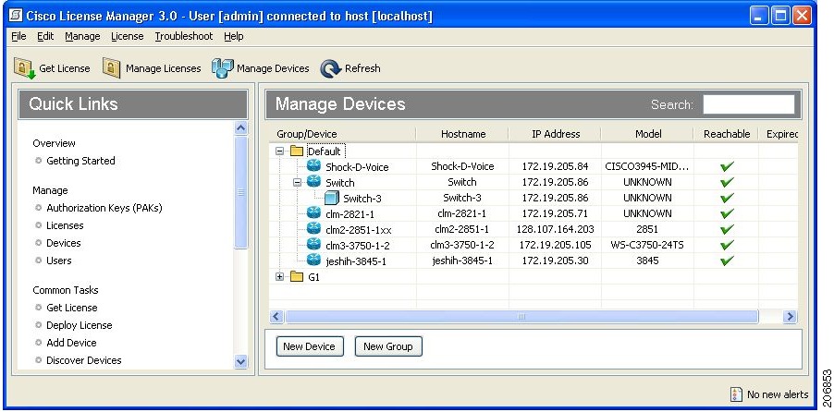Image resolution: width=834 pixels, height=412 pixels.
Task: Click the Switch-3 cube icon
Action: click(331, 199)
